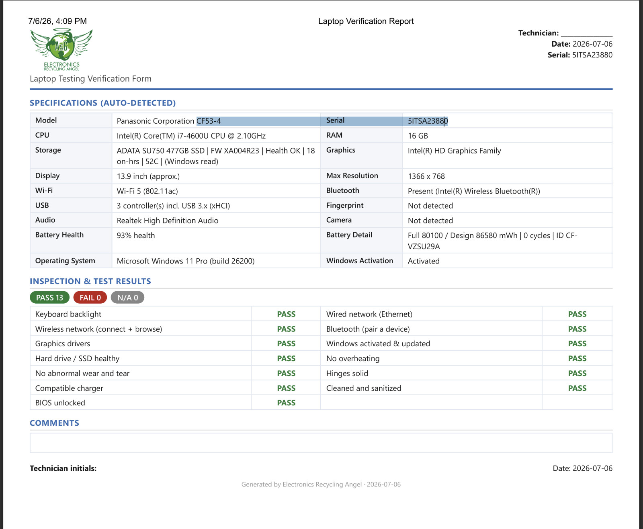Click 'Microsoft Windows 11 Pro (build 26200)'
This screenshot has width=643, height=529.
[186, 261]
